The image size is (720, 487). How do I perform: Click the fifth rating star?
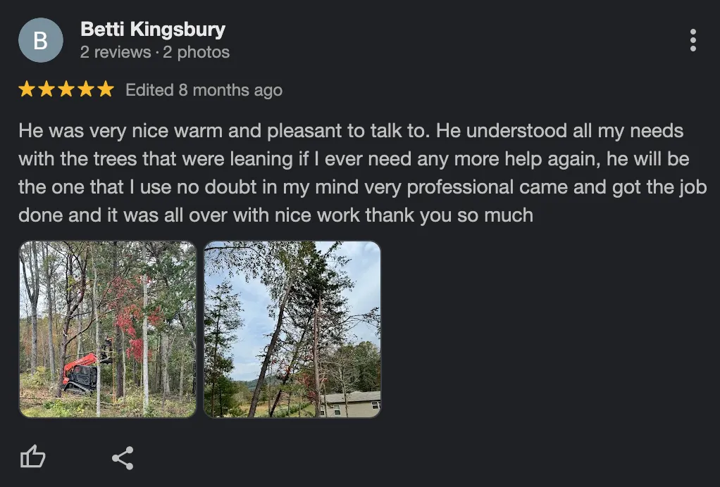pyautogui.click(x=106, y=89)
